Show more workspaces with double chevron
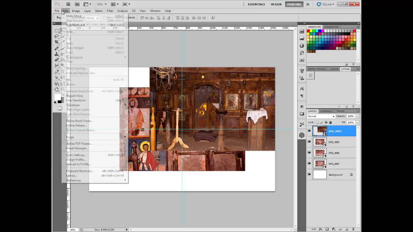Image resolution: width=413 pixels, height=232 pixels. click(x=308, y=4)
